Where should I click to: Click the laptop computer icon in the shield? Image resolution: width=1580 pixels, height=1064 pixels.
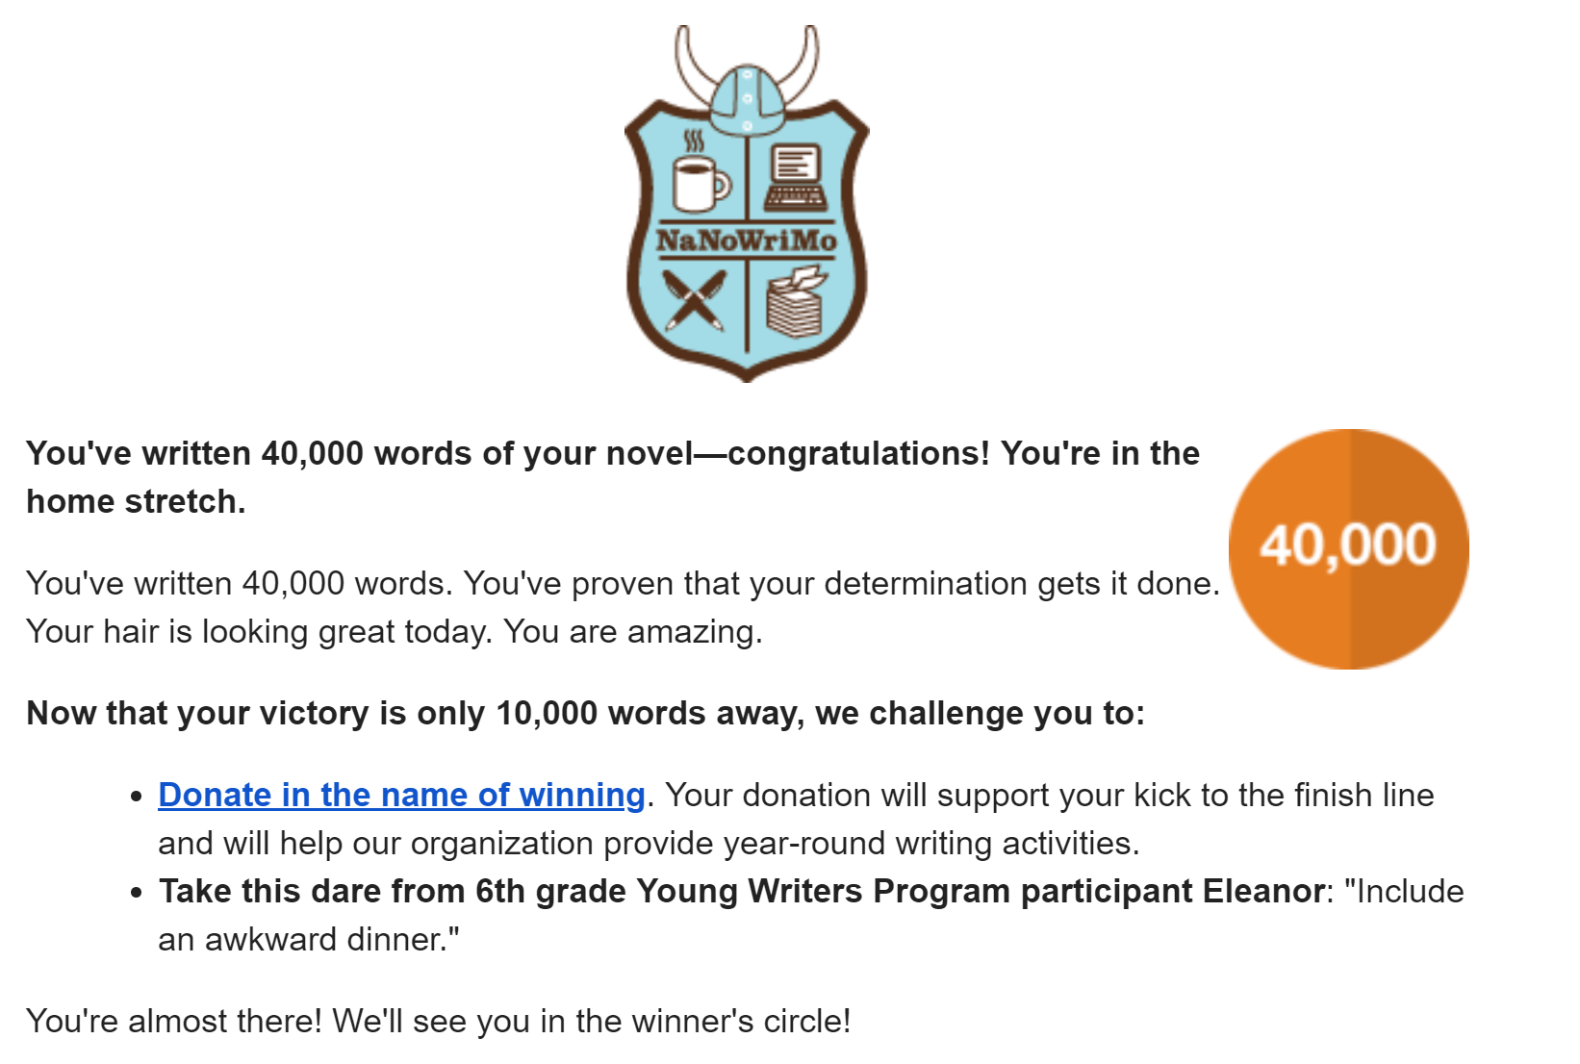[x=795, y=177]
